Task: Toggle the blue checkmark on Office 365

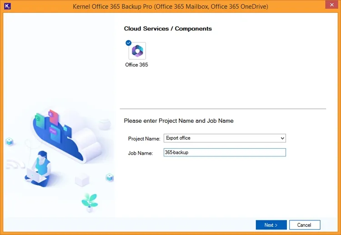Action: click(x=129, y=43)
